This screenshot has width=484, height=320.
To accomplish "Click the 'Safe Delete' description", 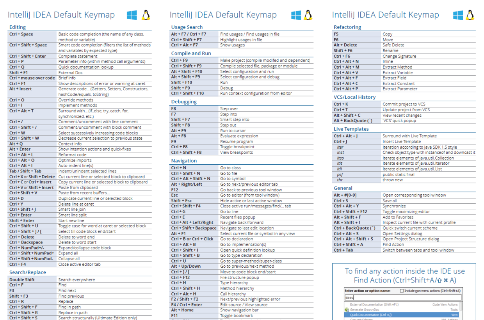I will click(393, 45).
